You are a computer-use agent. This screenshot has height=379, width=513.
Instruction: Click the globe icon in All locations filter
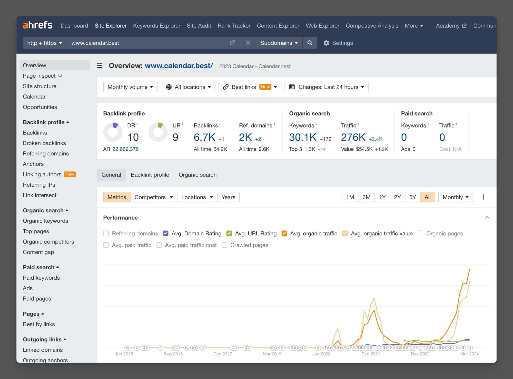click(169, 87)
